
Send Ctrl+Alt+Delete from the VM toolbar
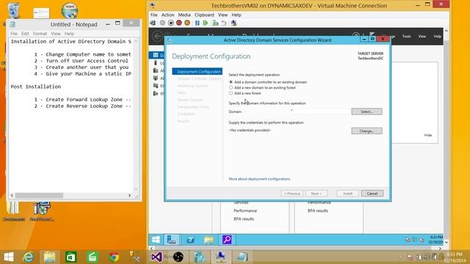[153, 23]
